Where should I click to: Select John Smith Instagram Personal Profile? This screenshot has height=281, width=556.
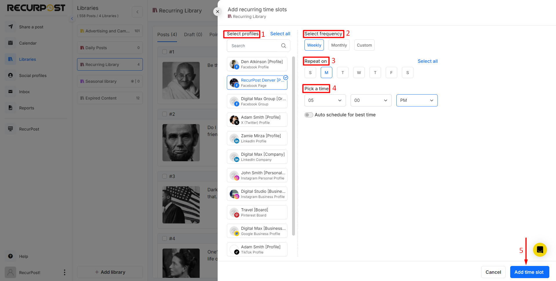[257, 175]
